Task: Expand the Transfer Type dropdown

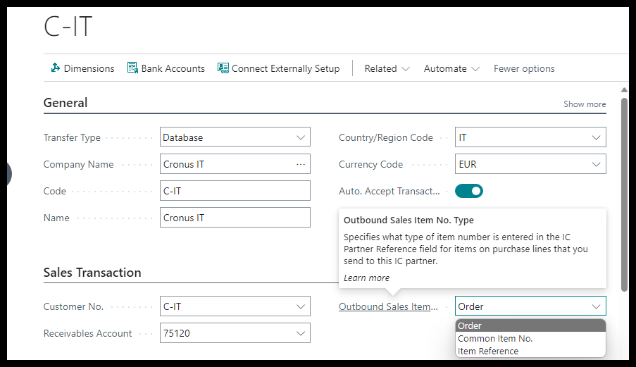Action: [x=301, y=137]
